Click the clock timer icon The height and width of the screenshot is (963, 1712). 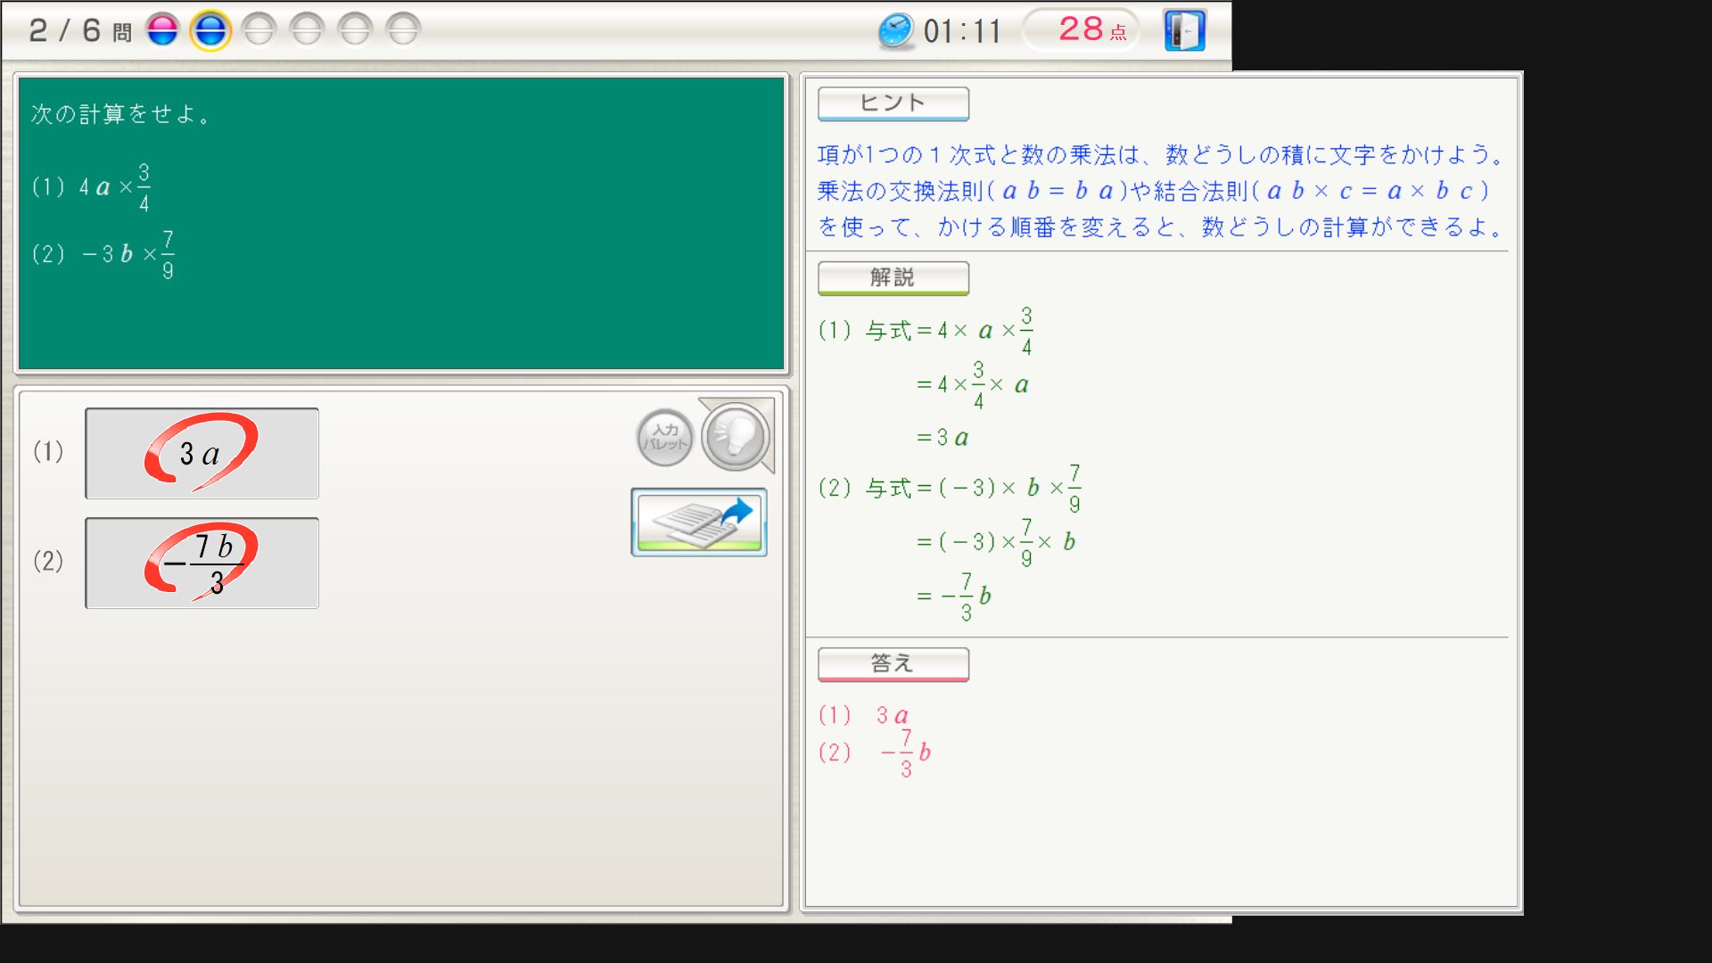pyautogui.click(x=895, y=30)
